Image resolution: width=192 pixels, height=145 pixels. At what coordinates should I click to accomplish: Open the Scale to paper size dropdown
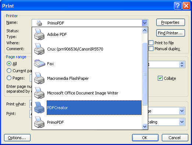(x=182, y=122)
